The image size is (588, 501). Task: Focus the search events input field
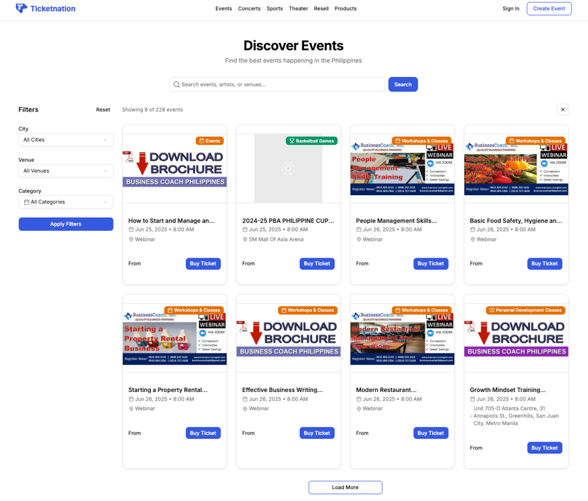[277, 85]
